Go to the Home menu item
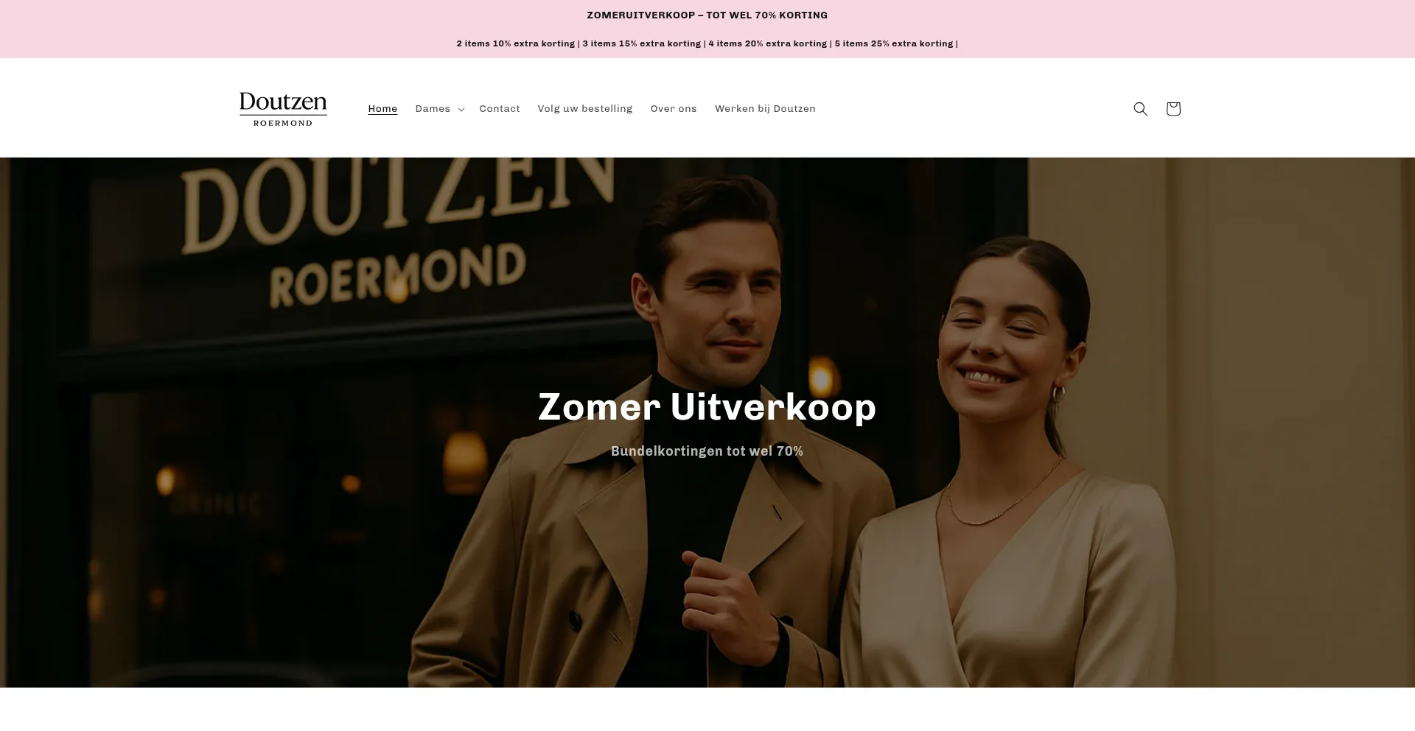1415x731 pixels. [x=382, y=109]
